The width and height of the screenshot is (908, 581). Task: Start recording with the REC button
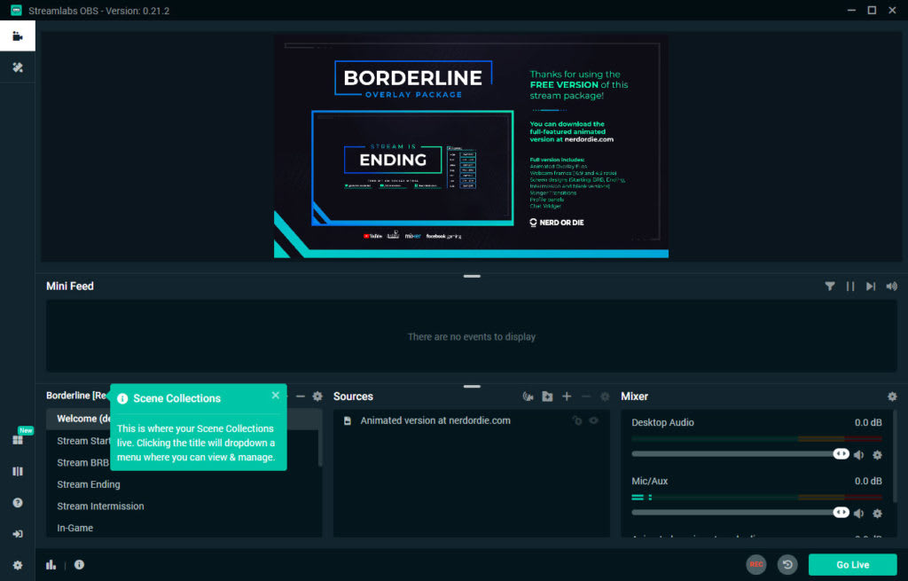755,564
